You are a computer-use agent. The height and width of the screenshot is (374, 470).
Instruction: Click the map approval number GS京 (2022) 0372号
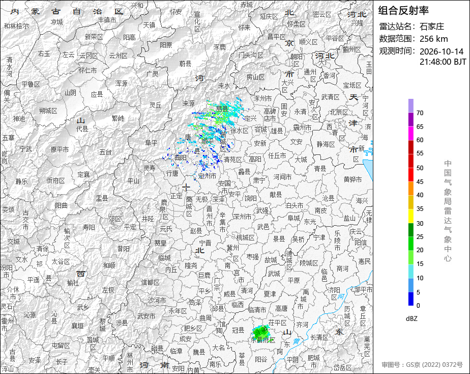click(434, 365)
